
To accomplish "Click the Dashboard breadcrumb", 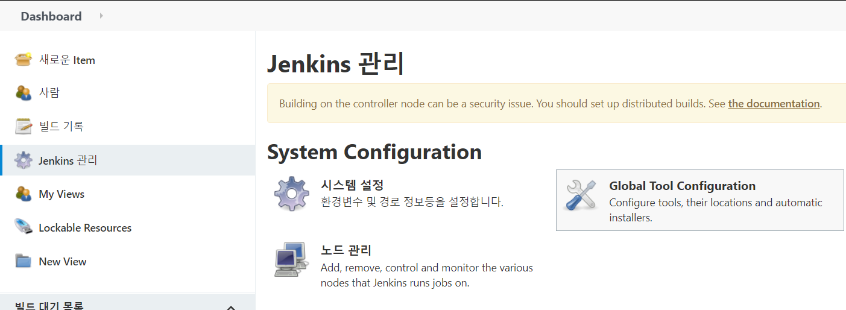I will (51, 16).
